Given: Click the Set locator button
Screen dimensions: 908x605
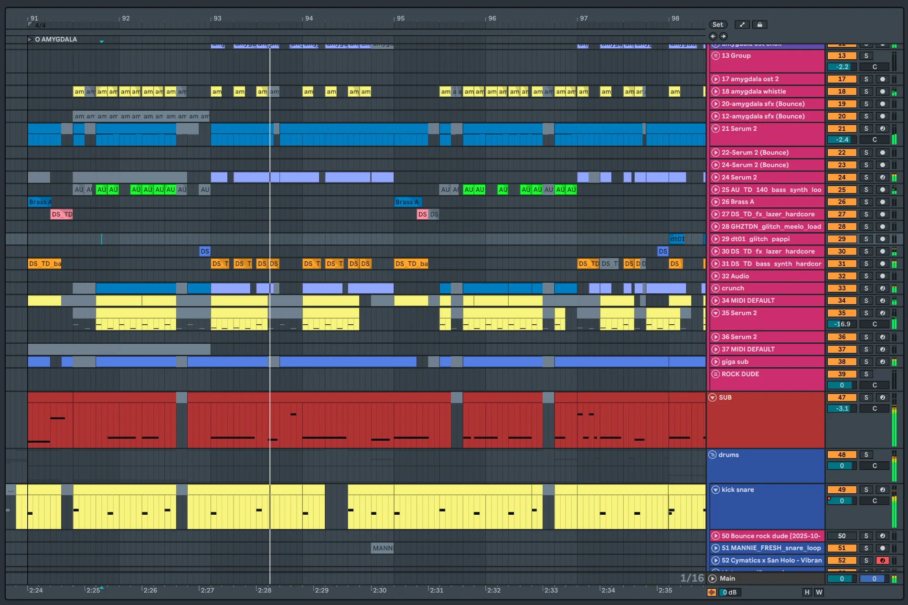Looking at the screenshot, I should pos(718,25).
